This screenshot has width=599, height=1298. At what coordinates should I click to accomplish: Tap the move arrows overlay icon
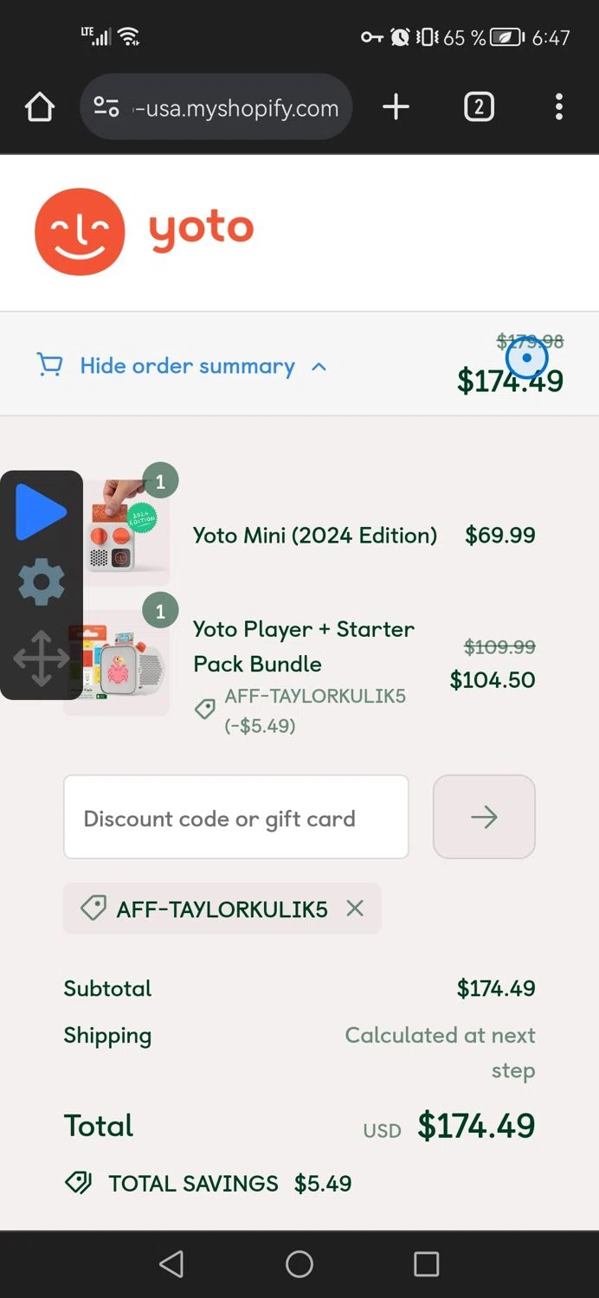(41, 658)
